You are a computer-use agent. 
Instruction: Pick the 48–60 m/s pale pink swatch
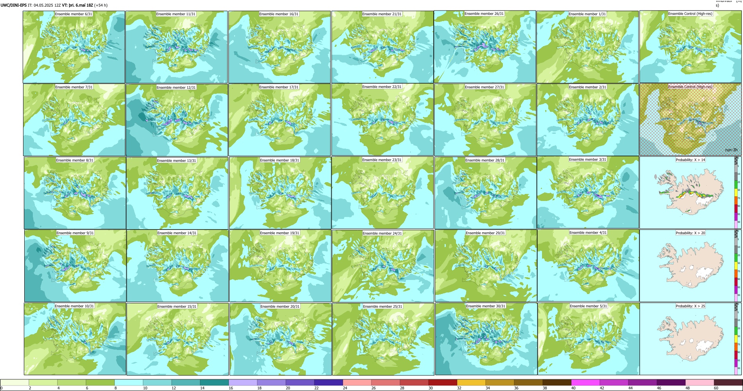(x=700, y=382)
